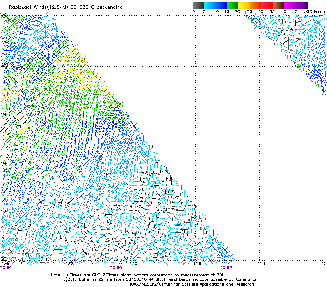Click the brown 35-40 knots legend segment

pyautogui.click(x=278, y=5)
